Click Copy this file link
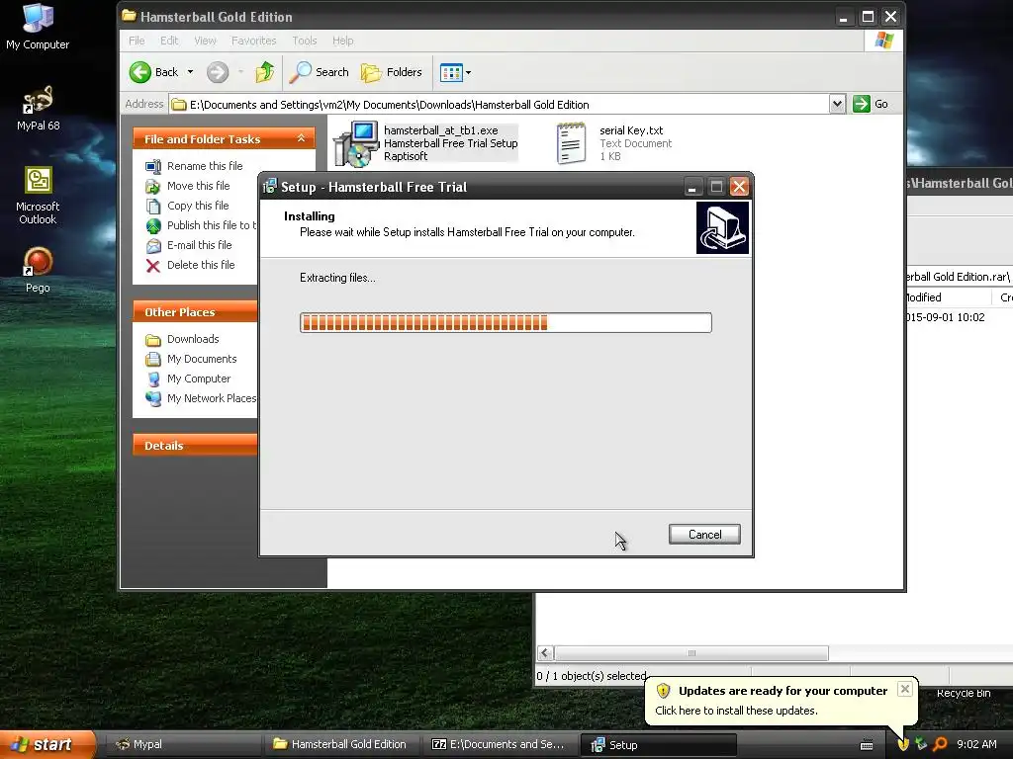Image resolution: width=1013 pixels, height=759 pixels. click(x=198, y=206)
